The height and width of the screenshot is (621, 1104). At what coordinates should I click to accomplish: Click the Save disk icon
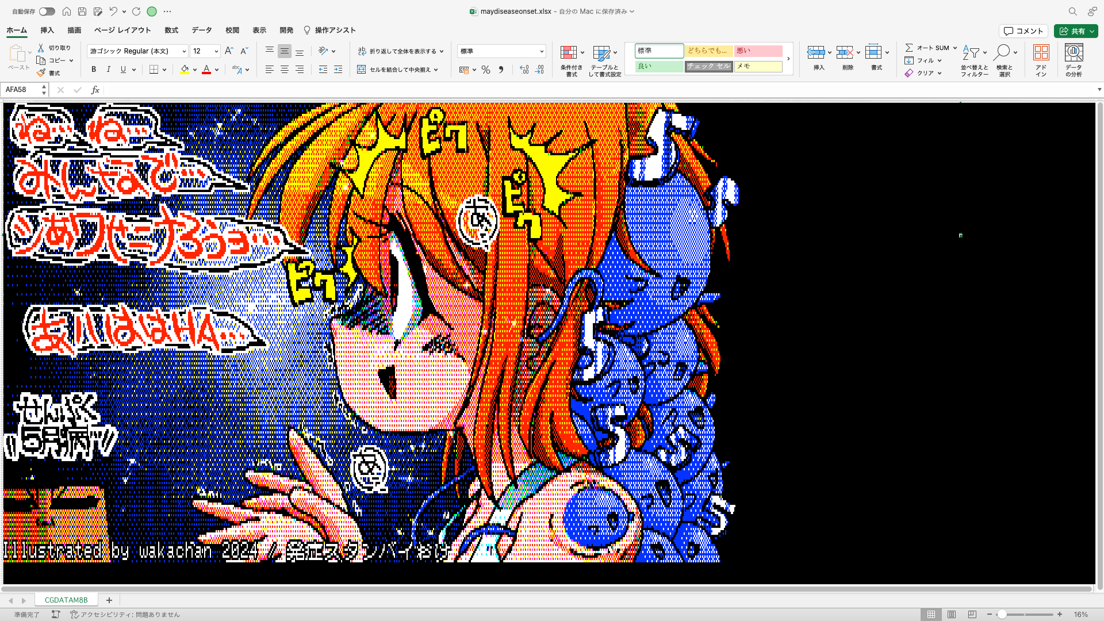click(x=82, y=11)
